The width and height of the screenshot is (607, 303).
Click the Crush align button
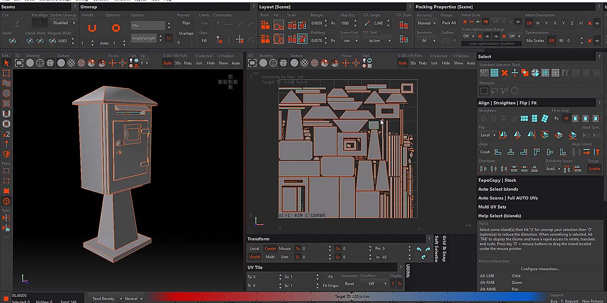coord(485,152)
